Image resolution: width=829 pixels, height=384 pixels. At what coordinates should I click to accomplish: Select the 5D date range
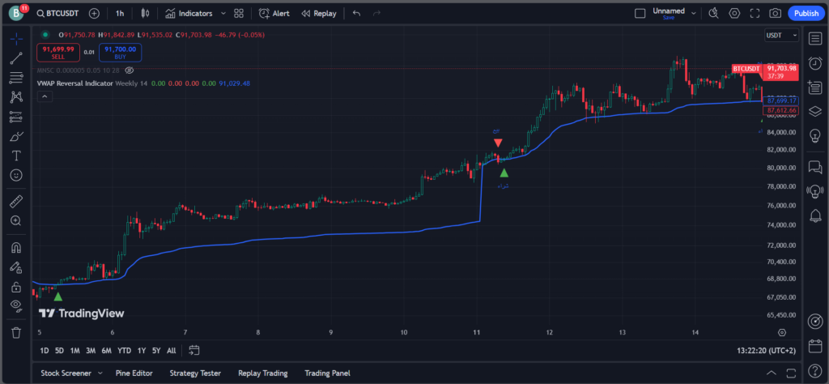tap(59, 350)
